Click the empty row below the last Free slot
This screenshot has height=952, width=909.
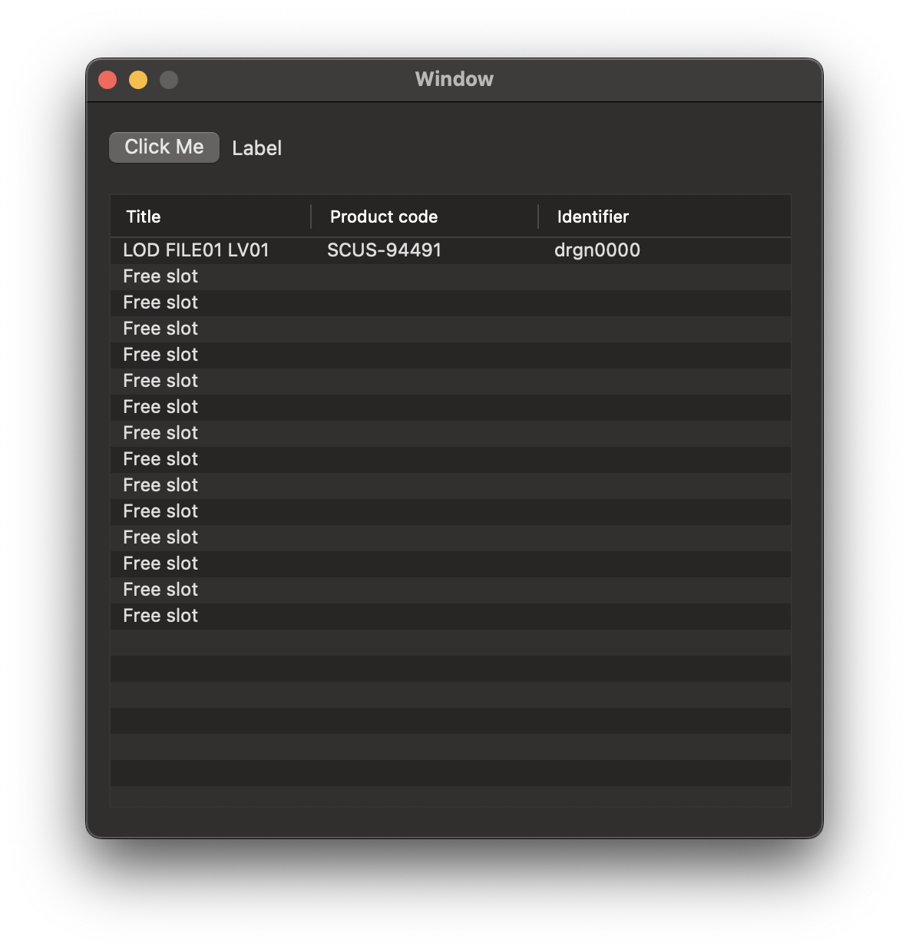(x=451, y=641)
